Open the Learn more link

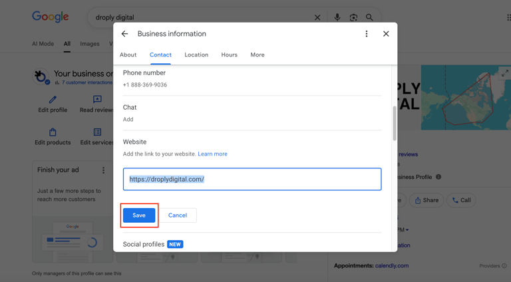(x=212, y=154)
